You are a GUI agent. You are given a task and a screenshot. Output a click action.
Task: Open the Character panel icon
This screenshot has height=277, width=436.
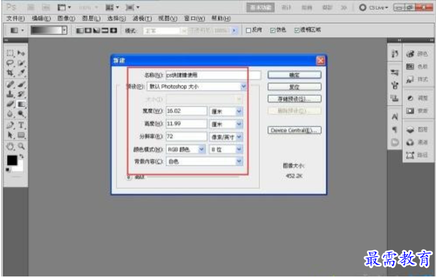pyautogui.click(x=395, y=117)
